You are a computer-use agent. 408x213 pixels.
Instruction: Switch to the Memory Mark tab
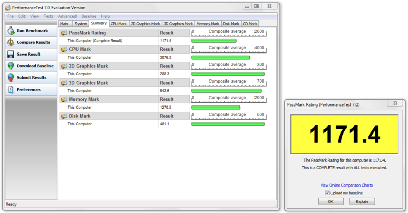point(208,24)
